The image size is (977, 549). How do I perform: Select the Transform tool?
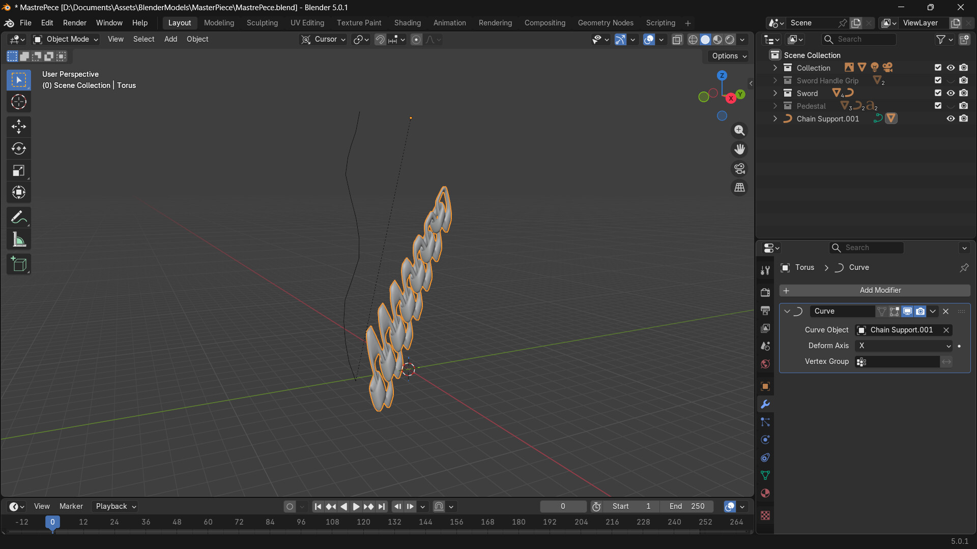pos(19,192)
